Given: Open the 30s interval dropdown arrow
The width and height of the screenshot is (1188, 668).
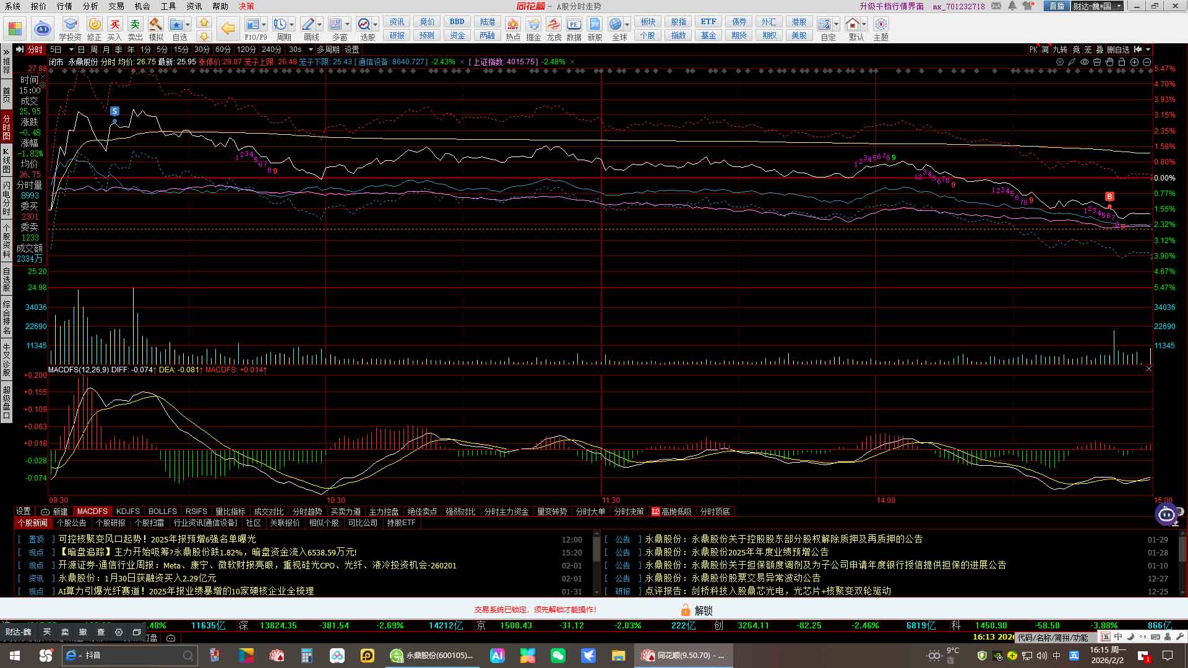Looking at the screenshot, I should (311, 49).
